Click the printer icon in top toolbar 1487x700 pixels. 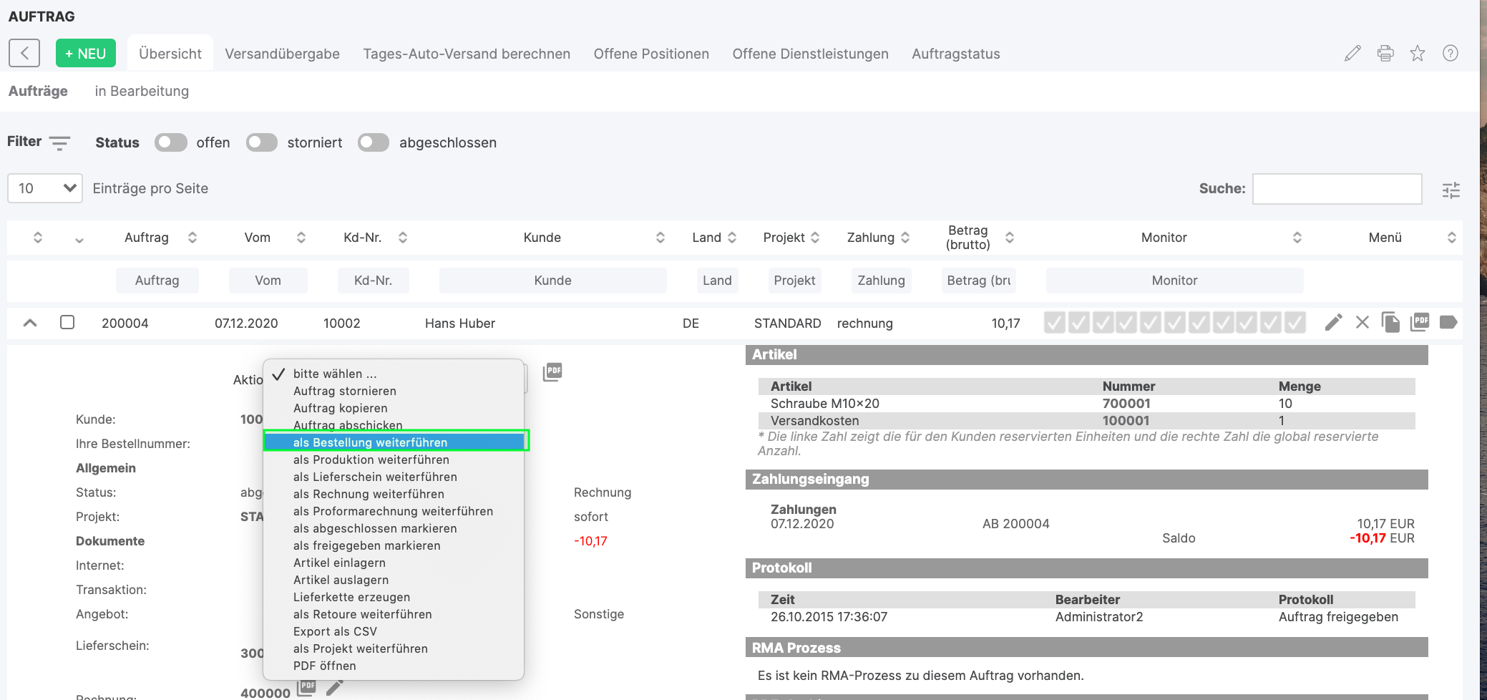(x=1385, y=54)
